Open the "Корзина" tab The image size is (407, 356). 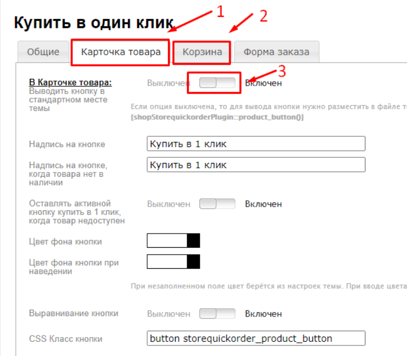click(201, 52)
